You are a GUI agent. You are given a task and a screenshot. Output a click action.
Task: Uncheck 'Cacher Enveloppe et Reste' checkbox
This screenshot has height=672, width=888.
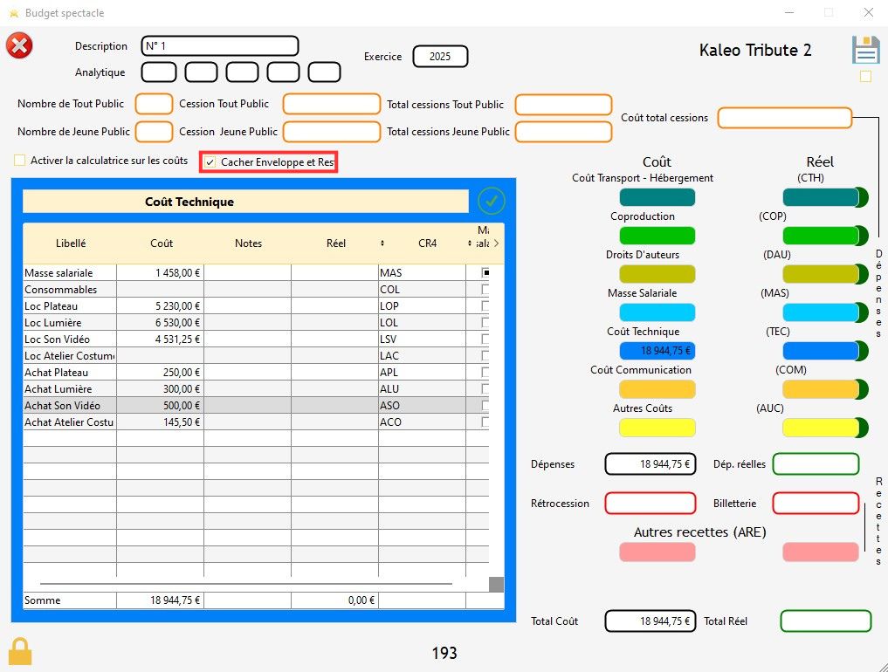(210, 162)
